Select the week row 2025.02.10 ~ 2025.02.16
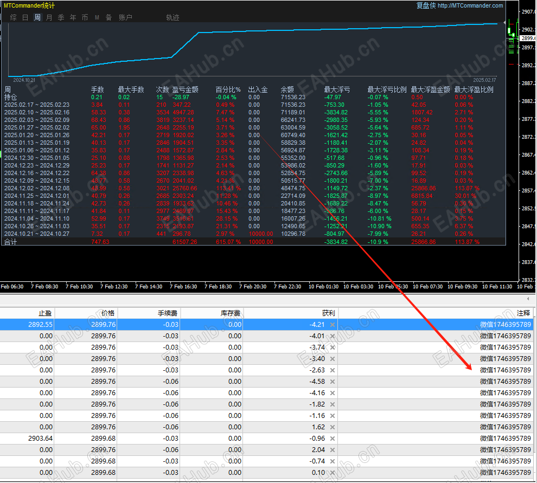The image size is (537, 483). click(x=253, y=112)
